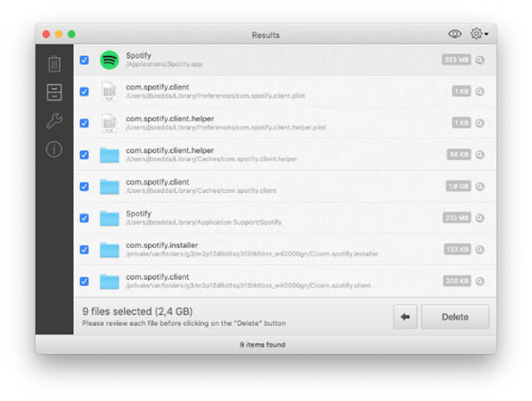This screenshot has width=532, height=401.
Task: Click the 133 KB size badge
Action: (458, 249)
